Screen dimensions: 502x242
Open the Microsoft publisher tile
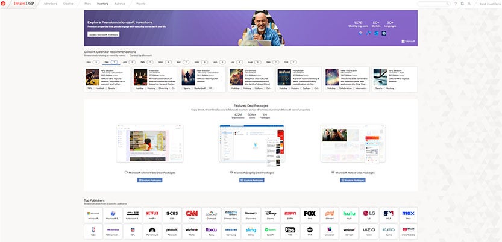coord(93,215)
